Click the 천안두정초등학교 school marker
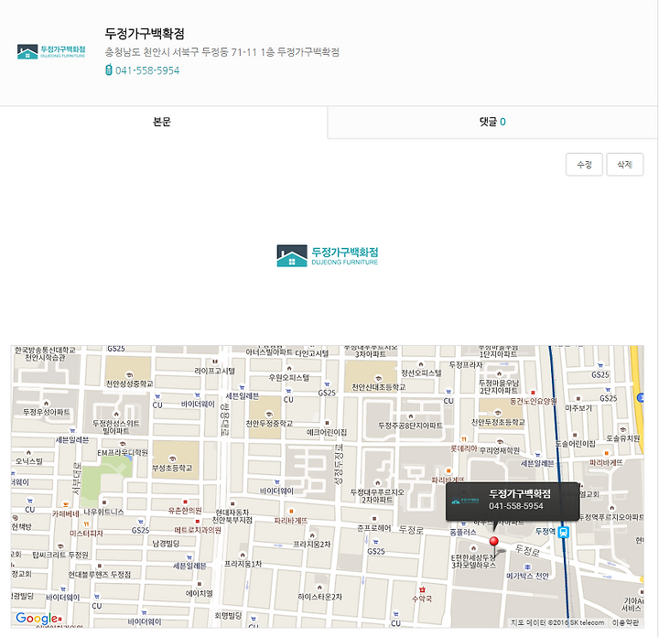 pyautogui.click(x=498, y=413)
